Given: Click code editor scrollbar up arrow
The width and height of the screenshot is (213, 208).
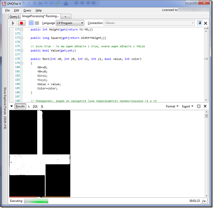Looking at the screenshot, I should 206,31.
